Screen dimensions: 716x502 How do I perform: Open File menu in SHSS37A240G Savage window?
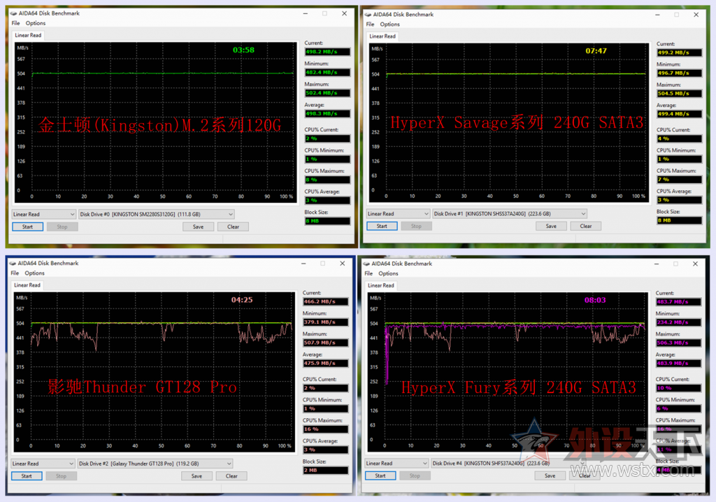point(370,24)
